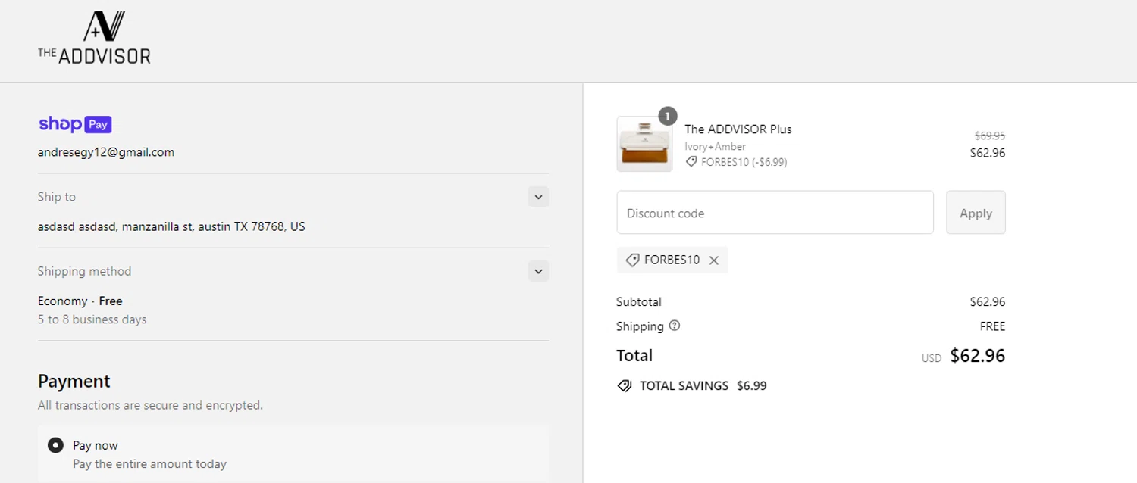Viewport: 1137px width, 483px height.
Task: Click the shipping address text line
Action: point(171,226)
